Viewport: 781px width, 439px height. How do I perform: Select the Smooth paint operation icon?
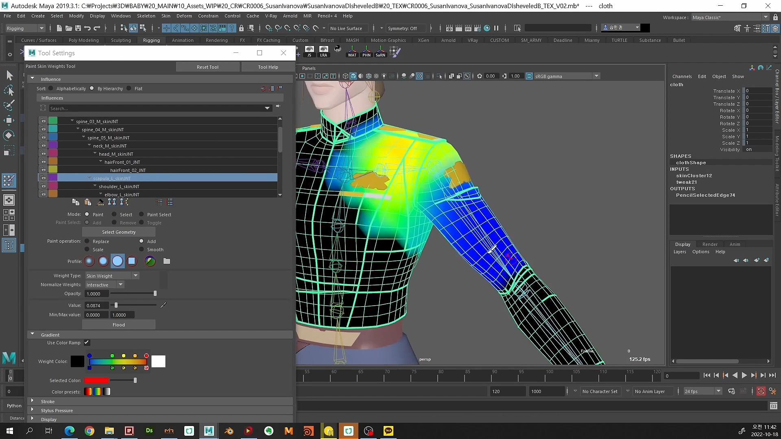pos(142,249)
